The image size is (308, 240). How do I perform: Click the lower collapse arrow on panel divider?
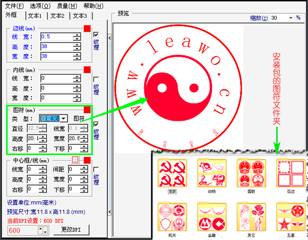[110, 212]
